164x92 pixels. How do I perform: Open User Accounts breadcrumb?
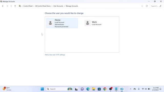pyautogui.click(x=58, y=6)
